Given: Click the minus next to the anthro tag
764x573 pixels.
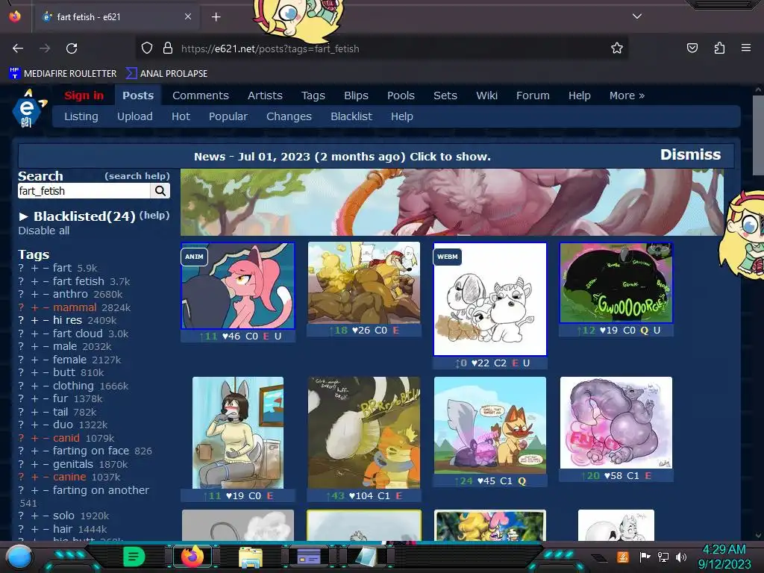Looking at the screenshot, I should [x=46, y=294].
